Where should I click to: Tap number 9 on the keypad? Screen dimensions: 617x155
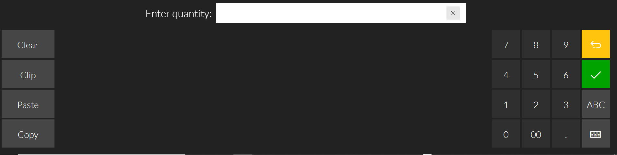[566, 44]
